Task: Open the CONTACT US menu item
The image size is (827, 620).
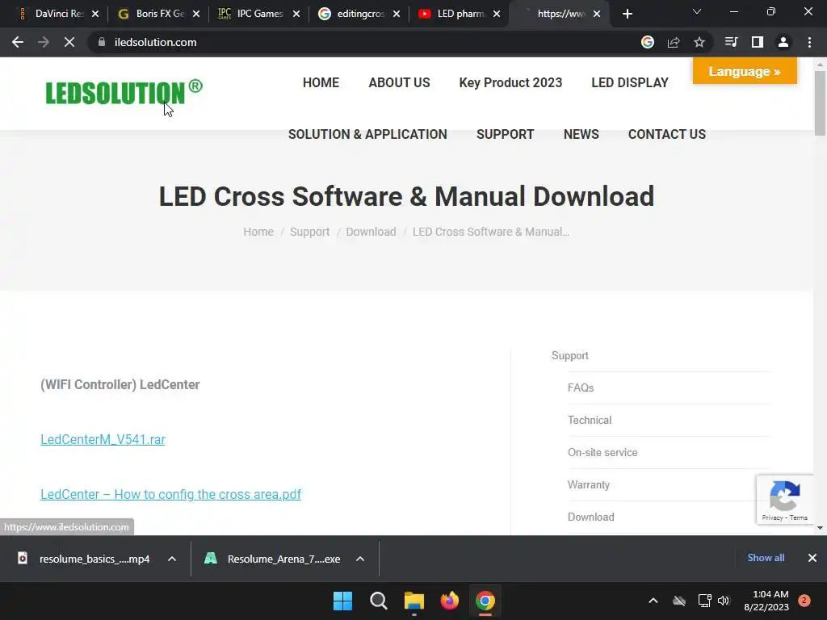Action: coord(666,135)
